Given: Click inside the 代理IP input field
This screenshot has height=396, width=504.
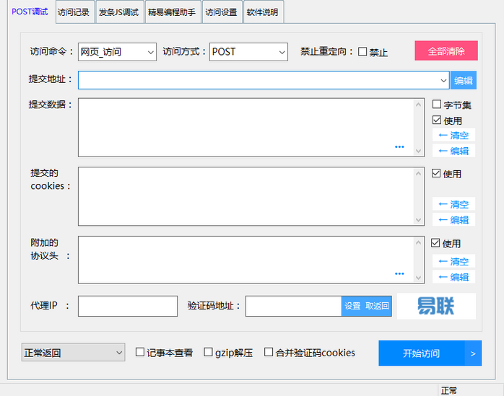Looking at the screenshot, I should 127,306.
